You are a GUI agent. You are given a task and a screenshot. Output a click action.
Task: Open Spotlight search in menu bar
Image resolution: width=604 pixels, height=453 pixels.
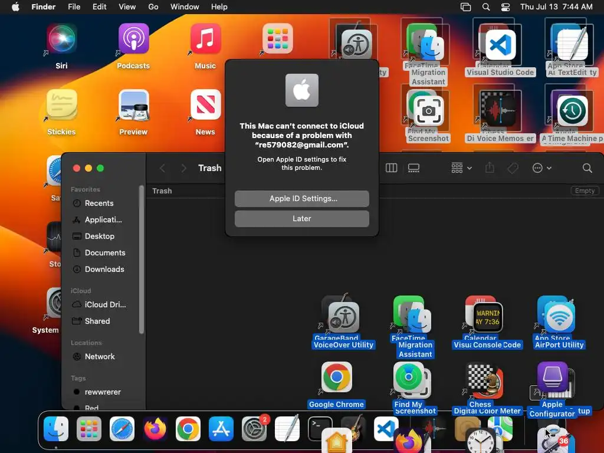pos(486,6)
